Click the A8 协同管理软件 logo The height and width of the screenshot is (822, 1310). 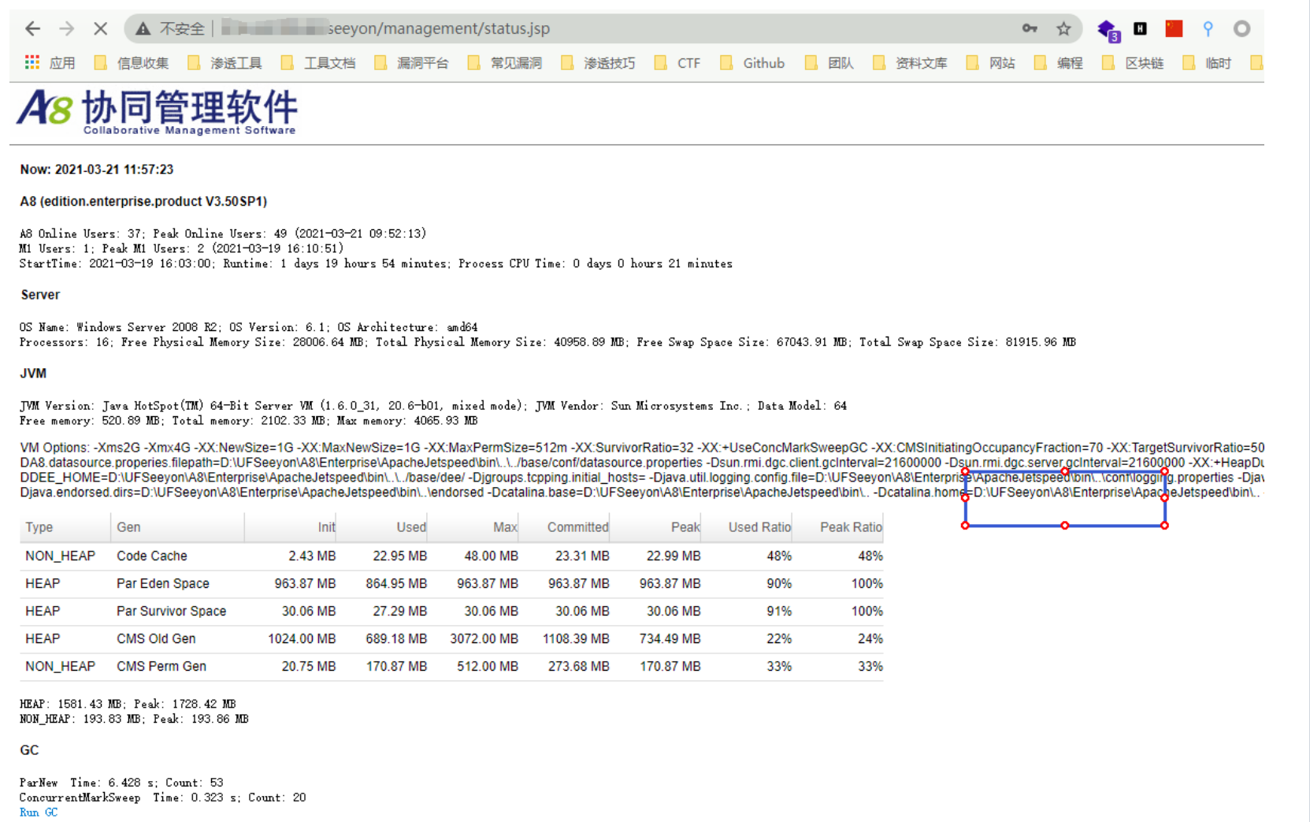[x=157, y=111]
